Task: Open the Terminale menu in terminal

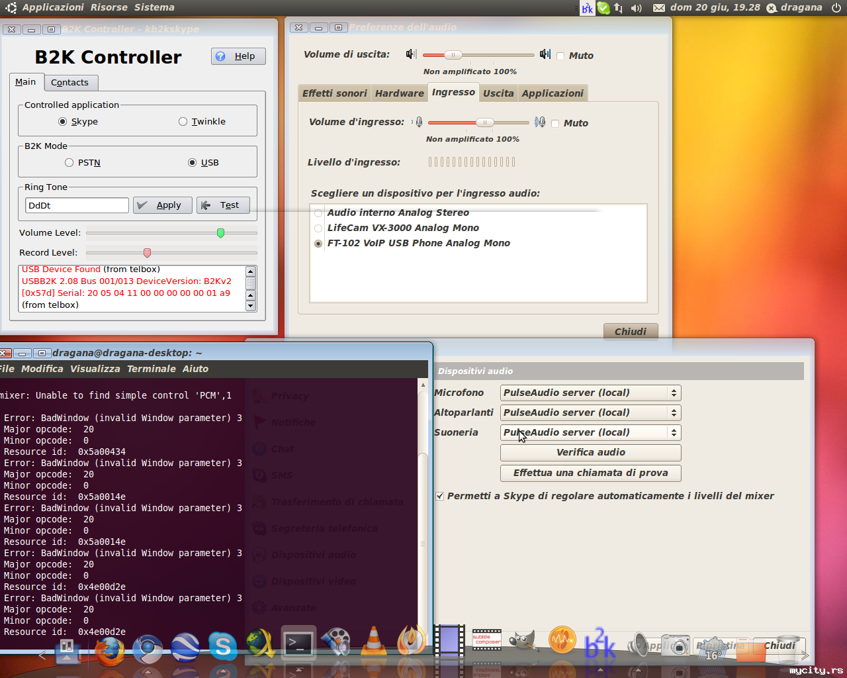Action: (x=152, y=369)
